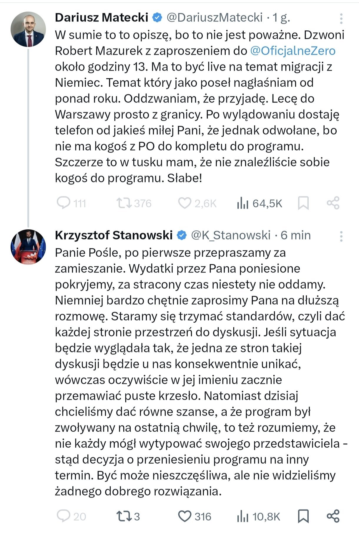Open the @OficjalneZero mention link

click(x=293, y=51)
